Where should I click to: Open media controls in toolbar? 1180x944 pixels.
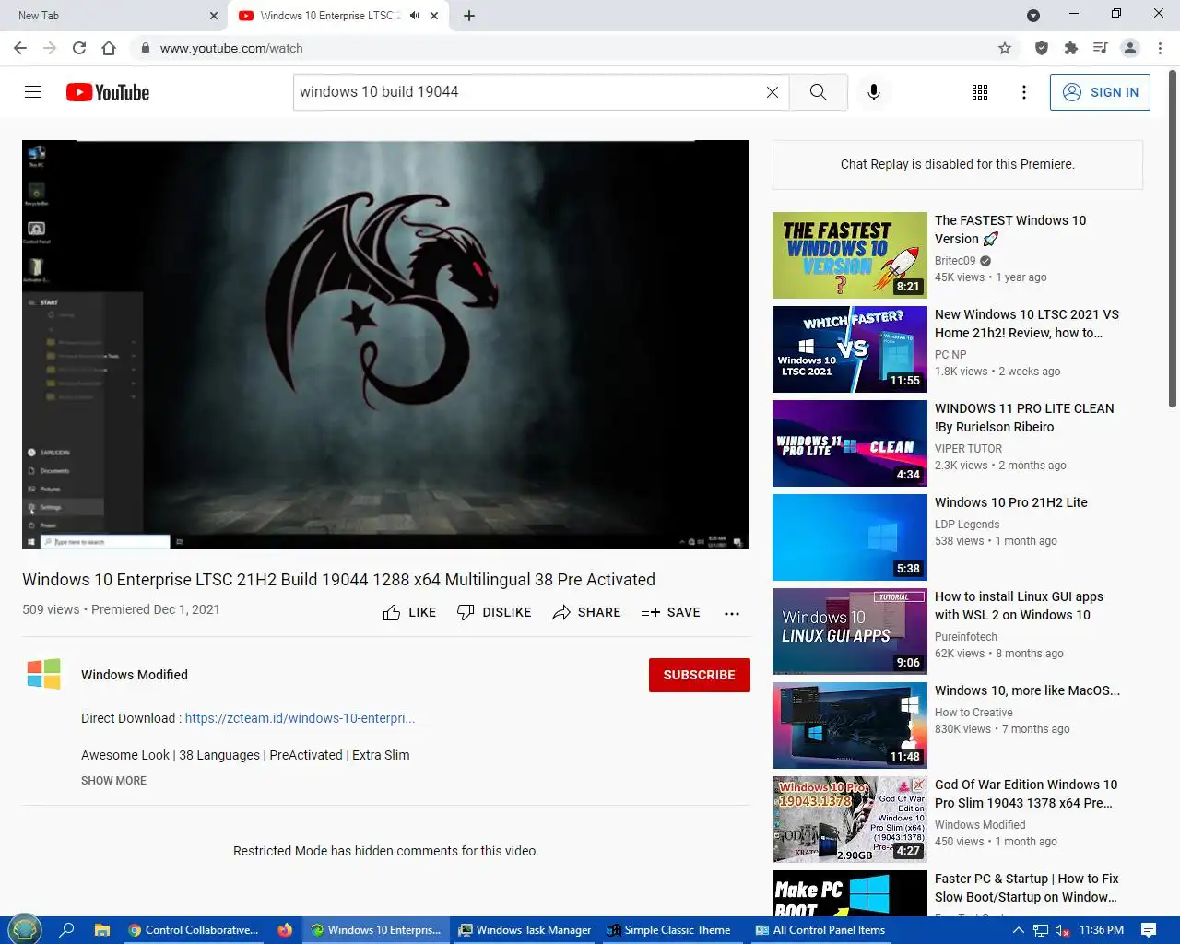click(1101, 48)
